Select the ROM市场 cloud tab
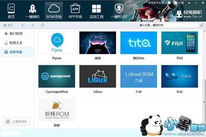The height and width of the screenshot is (137, 206). pos(54,11)
